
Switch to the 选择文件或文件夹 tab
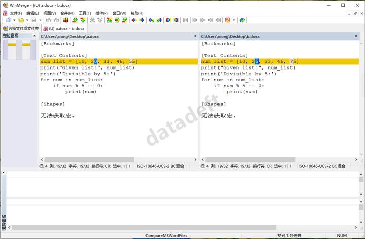coord(21,28)
